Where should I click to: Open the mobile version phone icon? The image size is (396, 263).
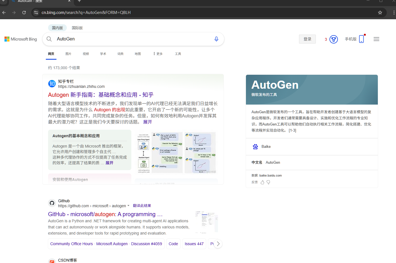(362, 39)
